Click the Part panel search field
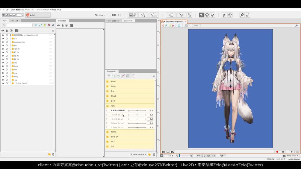This screenshot has width=301, height=169. pyautogui.click(x=19, y=25)
